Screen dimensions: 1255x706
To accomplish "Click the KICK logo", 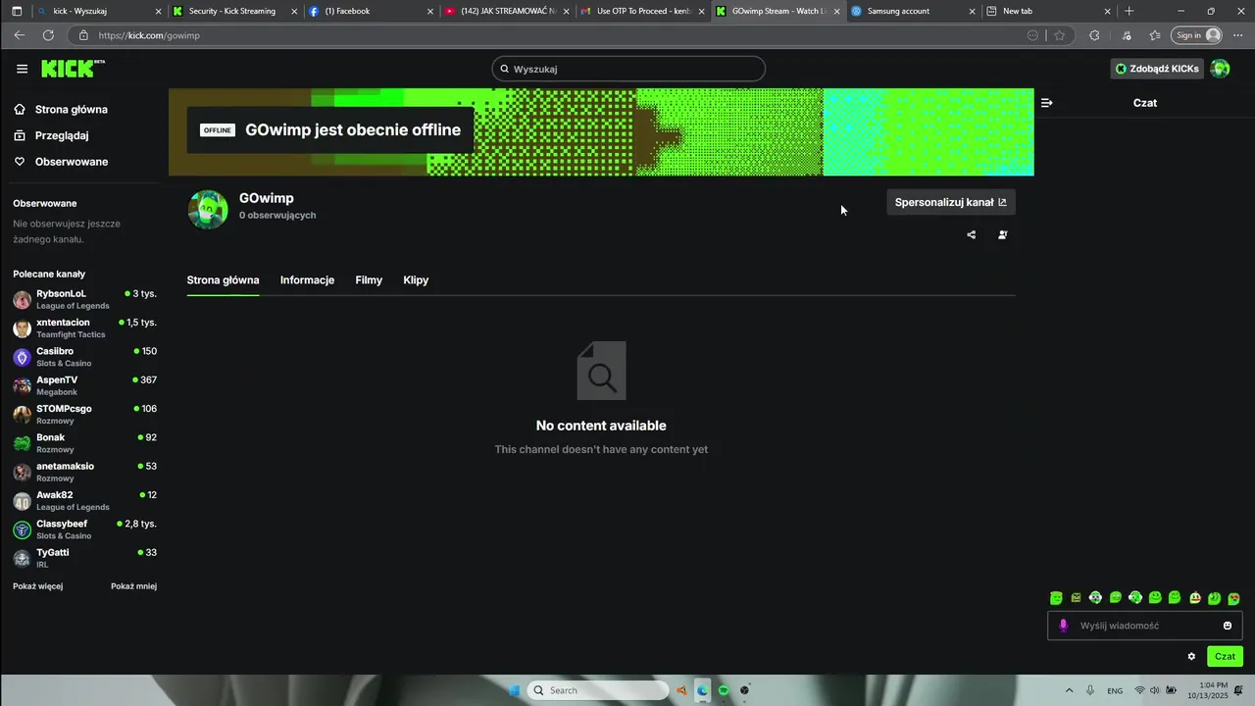I will click(73, 69).
